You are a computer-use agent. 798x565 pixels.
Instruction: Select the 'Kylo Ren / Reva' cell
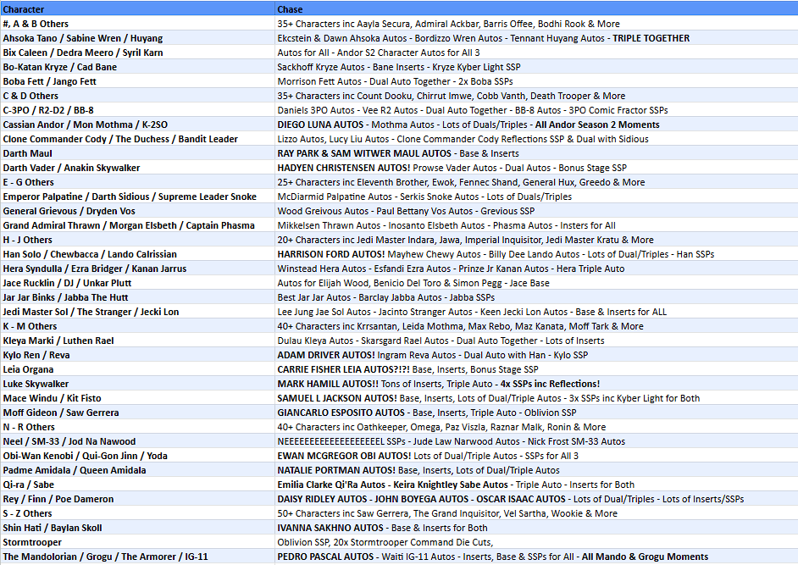(137, 355)
